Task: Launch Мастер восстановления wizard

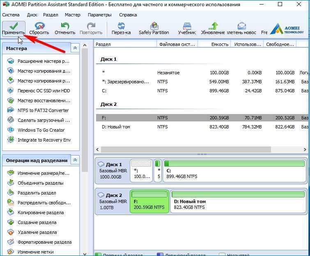Action: point(38,101)
